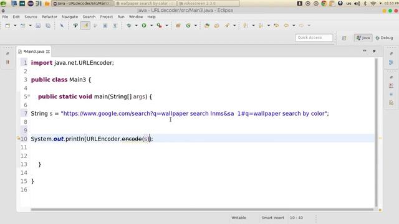
Task: Click the Chrome icon in system tray
Action: (324, 4)
